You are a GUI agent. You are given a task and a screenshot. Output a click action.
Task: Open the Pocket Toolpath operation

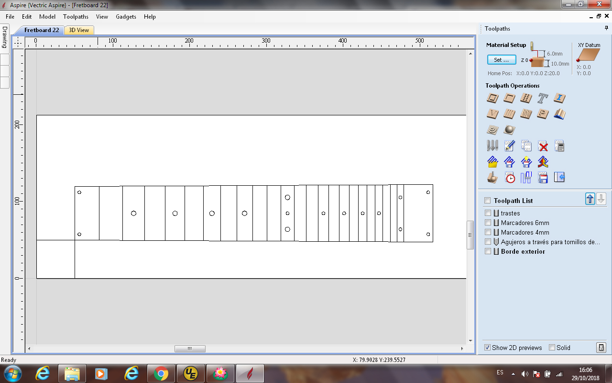click(x=509, y=99)
